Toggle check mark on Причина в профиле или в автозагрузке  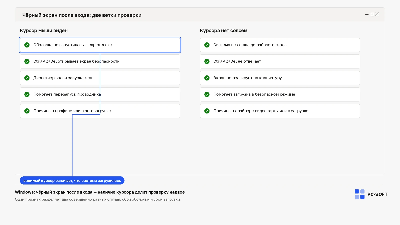point(27,111)
